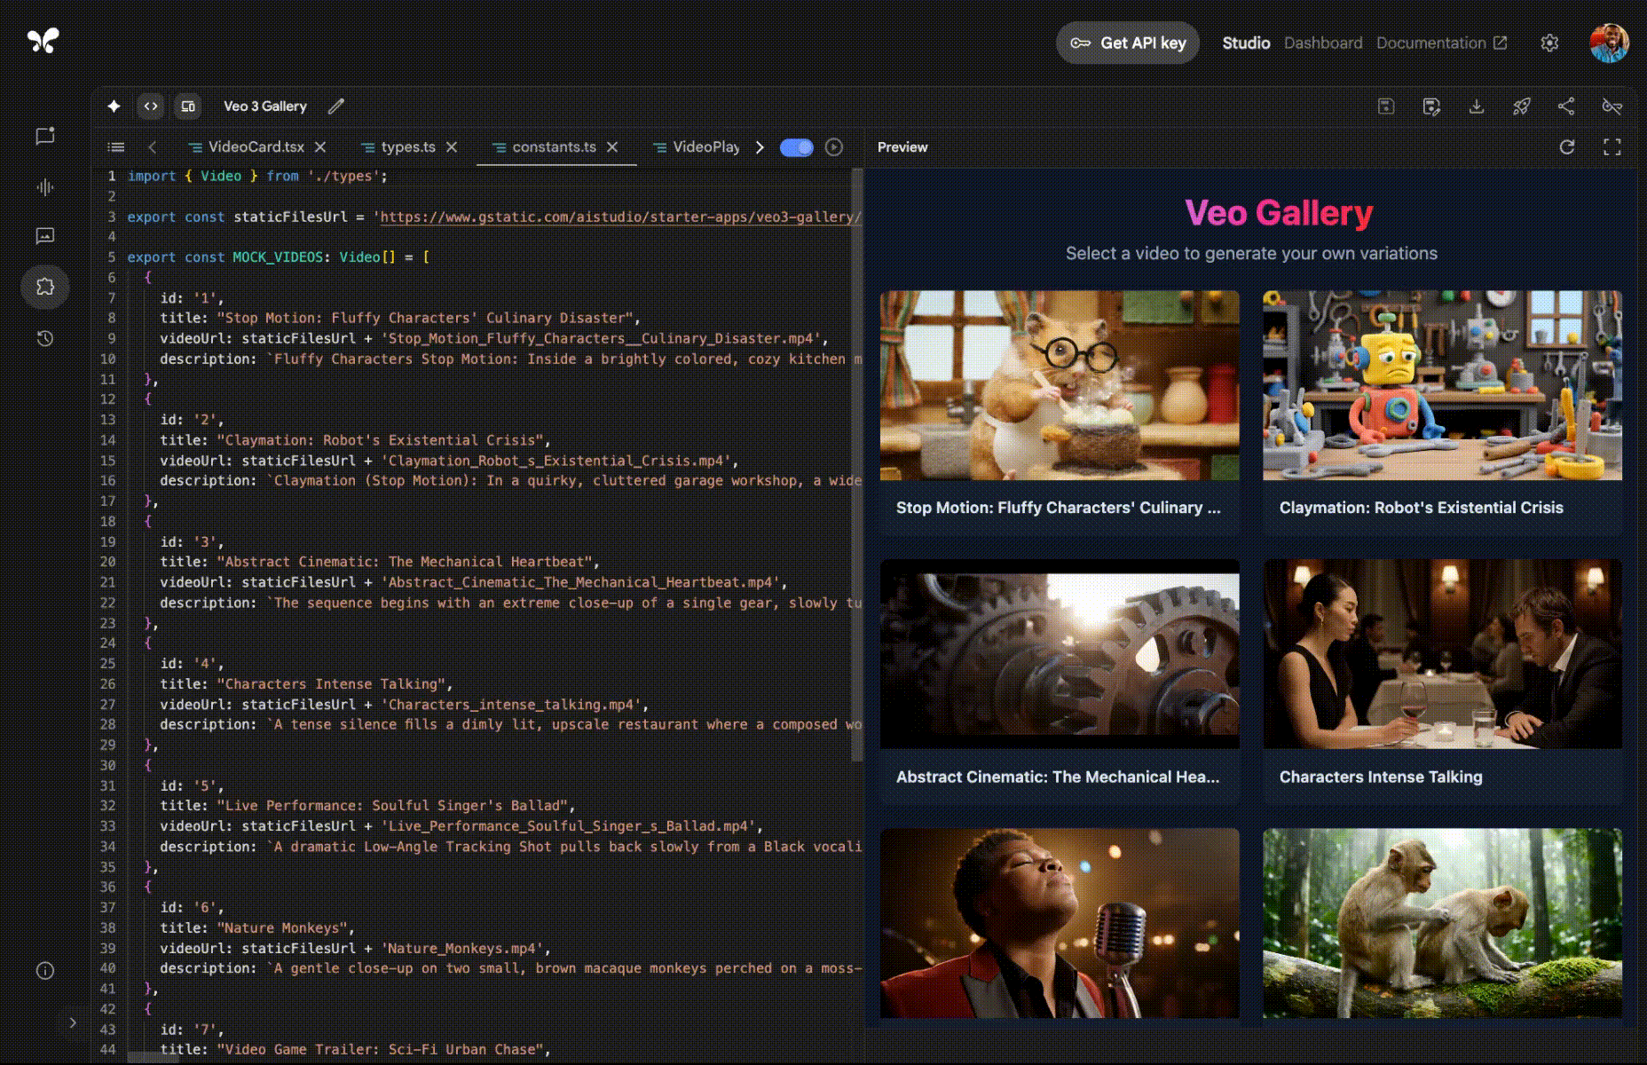This screenshot has width=1647, height=1065.
Task: Click the crossed-out icon beside the share icon
Action: (x=1612, y=106)
